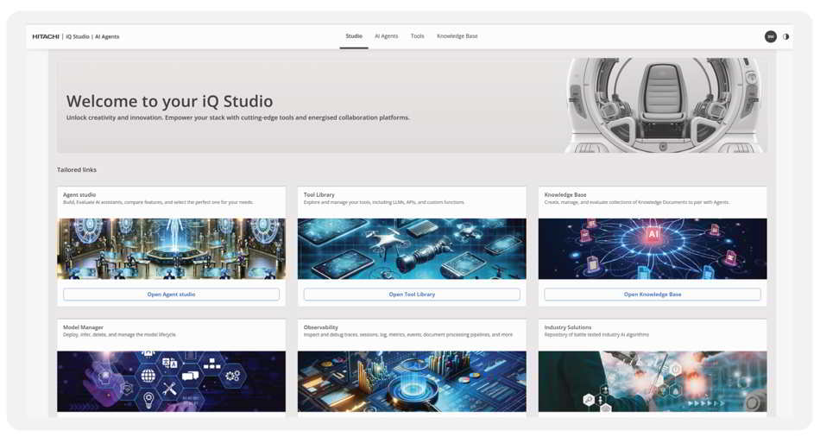Click the Model Manager card title

pos(83,327)
